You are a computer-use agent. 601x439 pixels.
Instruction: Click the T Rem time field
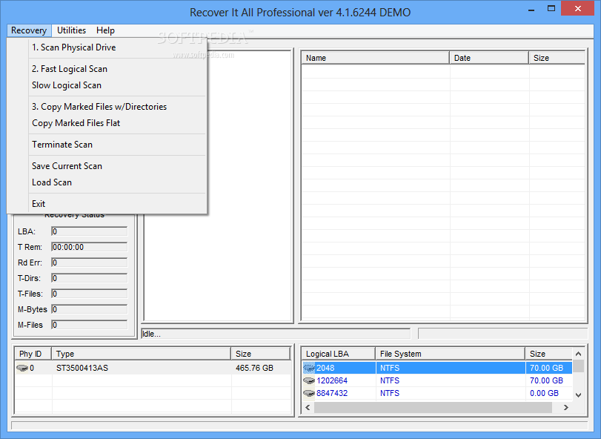pyautogui.click(x=90, y=247)
